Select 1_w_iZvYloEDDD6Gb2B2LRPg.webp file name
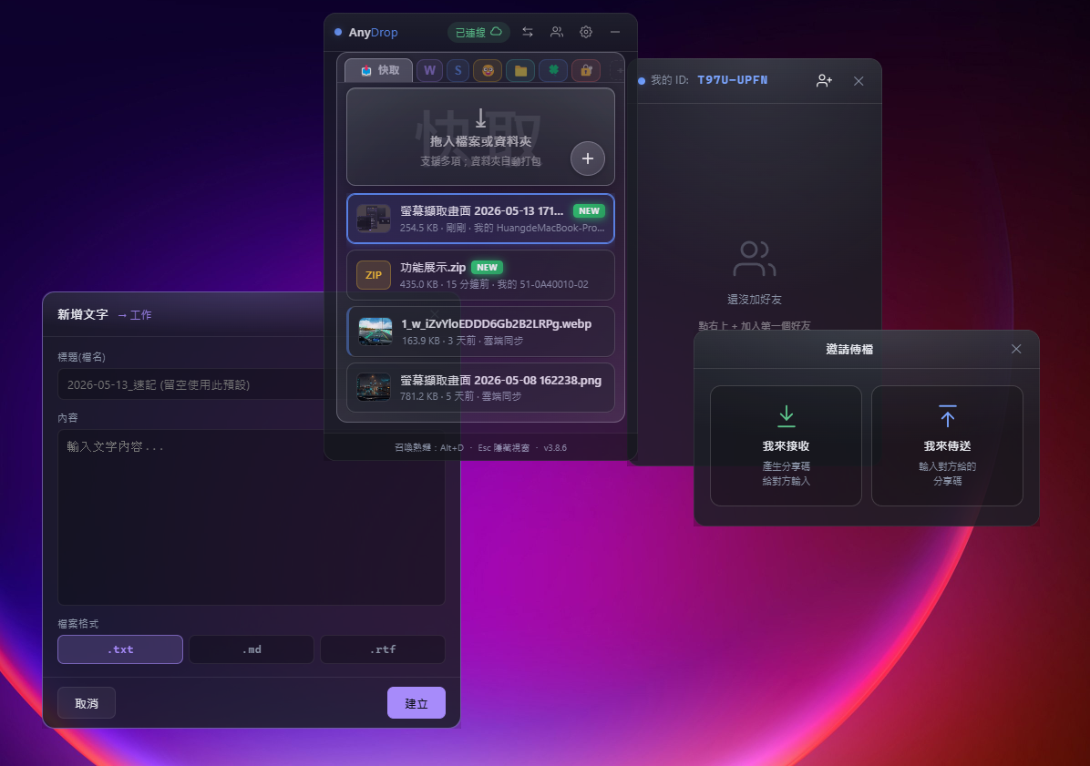The image size is (1090, 766). point(497,323)
